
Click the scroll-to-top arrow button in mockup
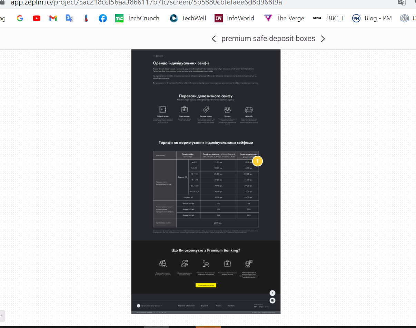[x=272, y=293]
